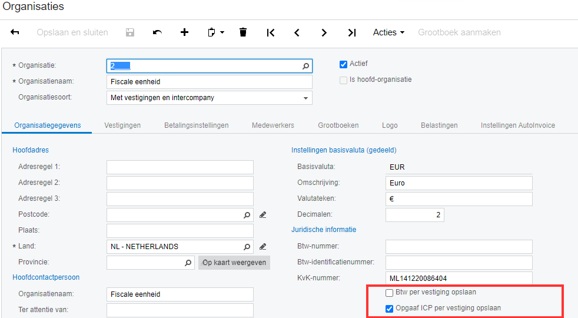Enable Btw per vestiging opslaan checkbox
Screen dimensions: 578x318
coord(389,293)
